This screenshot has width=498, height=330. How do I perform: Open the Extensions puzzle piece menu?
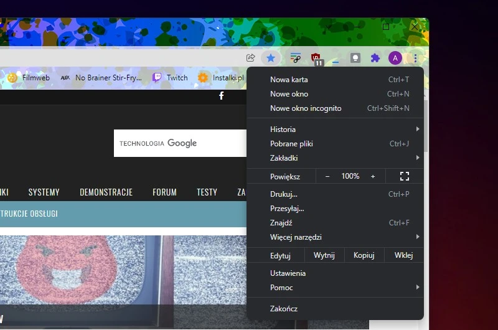(375, 58)
